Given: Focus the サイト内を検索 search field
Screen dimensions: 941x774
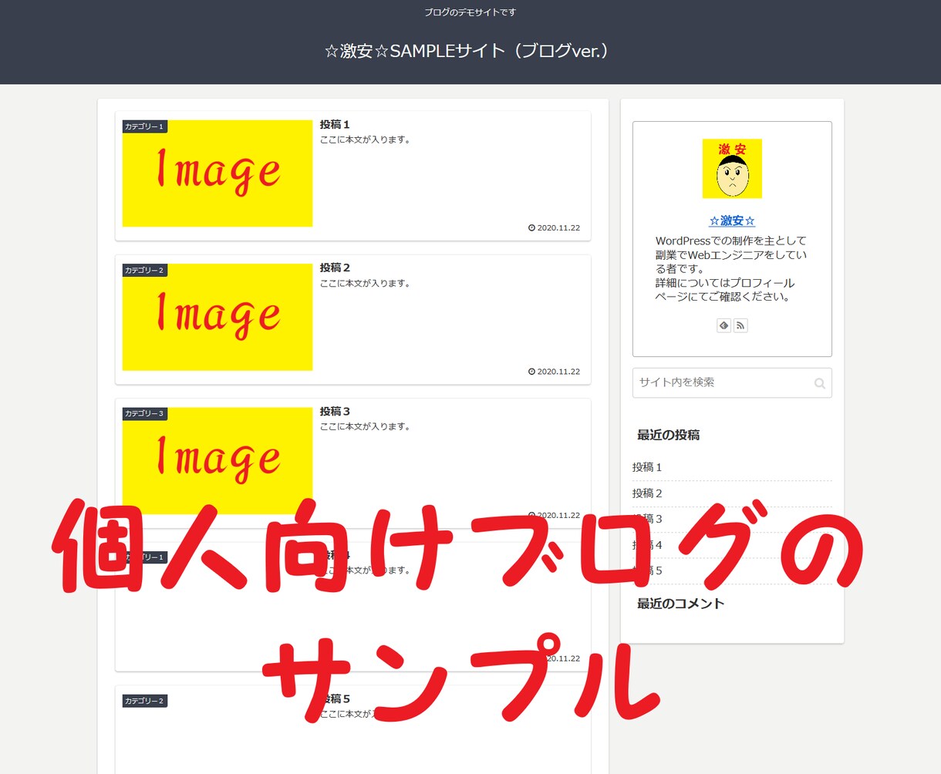Looking at the screenshot, I should [732, 382].
